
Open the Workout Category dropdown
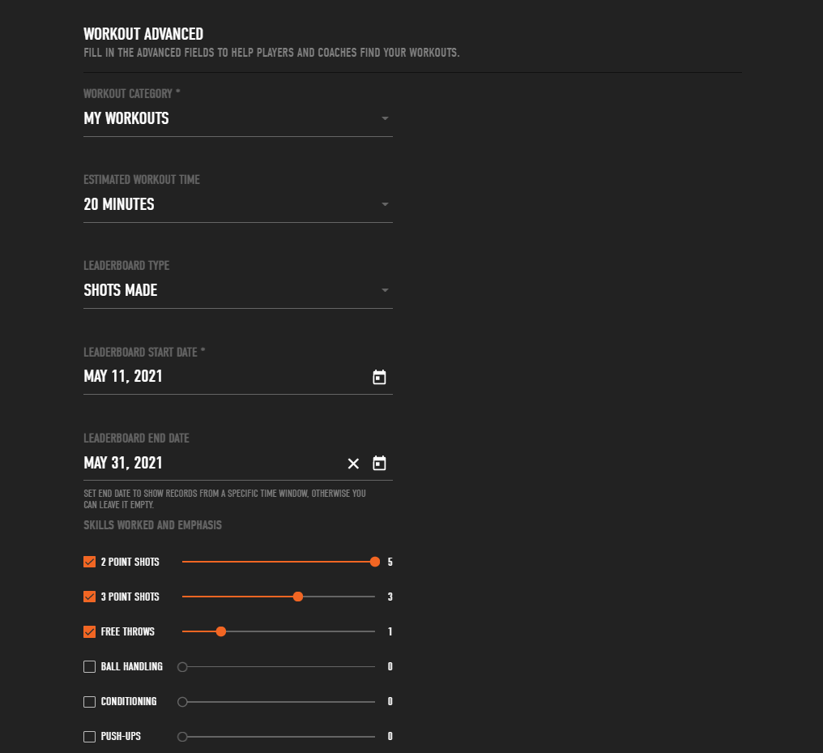pyautogui.click(x=385, y=118)
